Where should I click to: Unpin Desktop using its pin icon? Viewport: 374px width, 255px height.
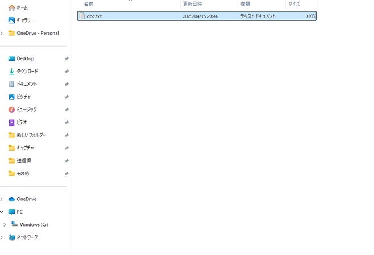coord(67,58)
